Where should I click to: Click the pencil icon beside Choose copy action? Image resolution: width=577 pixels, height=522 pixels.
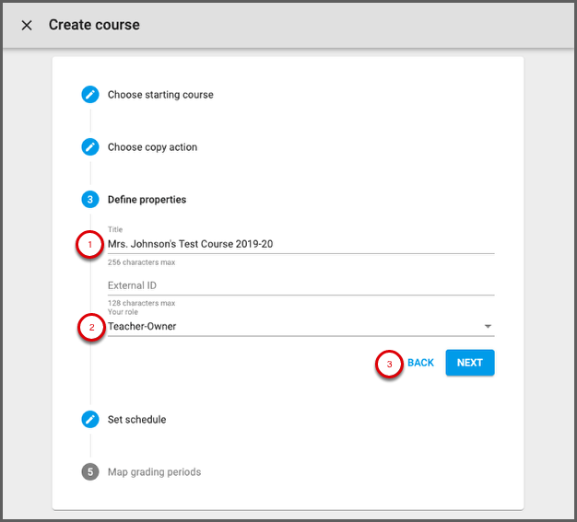click(90, 147)
